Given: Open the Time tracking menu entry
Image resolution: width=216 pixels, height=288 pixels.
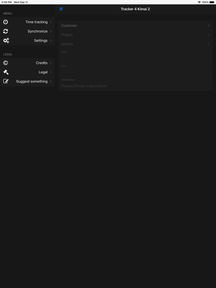Looking at the screenshot, I should click(x=36, y=22).
